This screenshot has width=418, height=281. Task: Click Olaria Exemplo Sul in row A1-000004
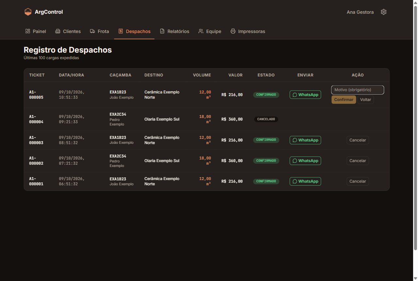[162, 119]
